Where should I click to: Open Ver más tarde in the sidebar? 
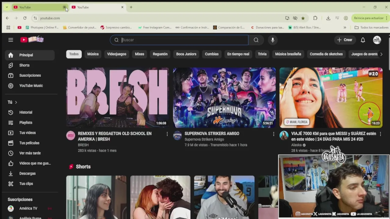(x=30, y=153)
